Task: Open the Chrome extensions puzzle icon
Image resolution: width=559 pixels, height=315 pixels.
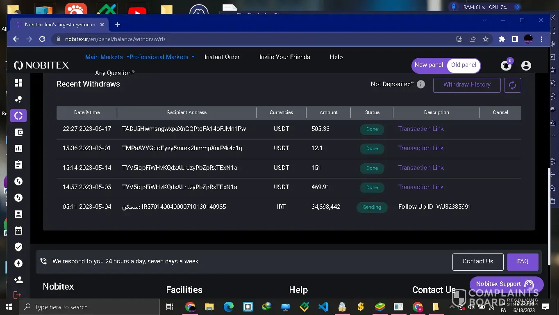Action: pyautogui.click(x=502, y=39)
